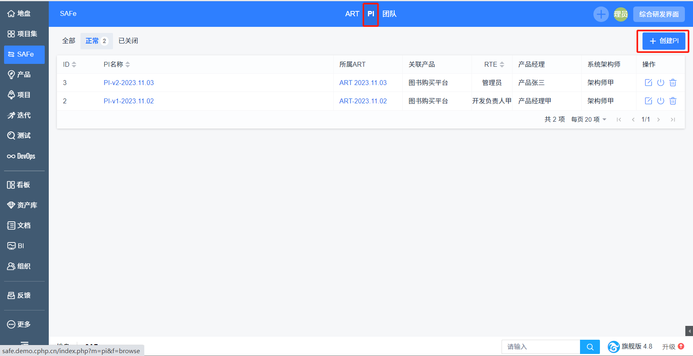Click 创建PI button
The height and width of the screenshot is (356, 693).
point(664,41)
